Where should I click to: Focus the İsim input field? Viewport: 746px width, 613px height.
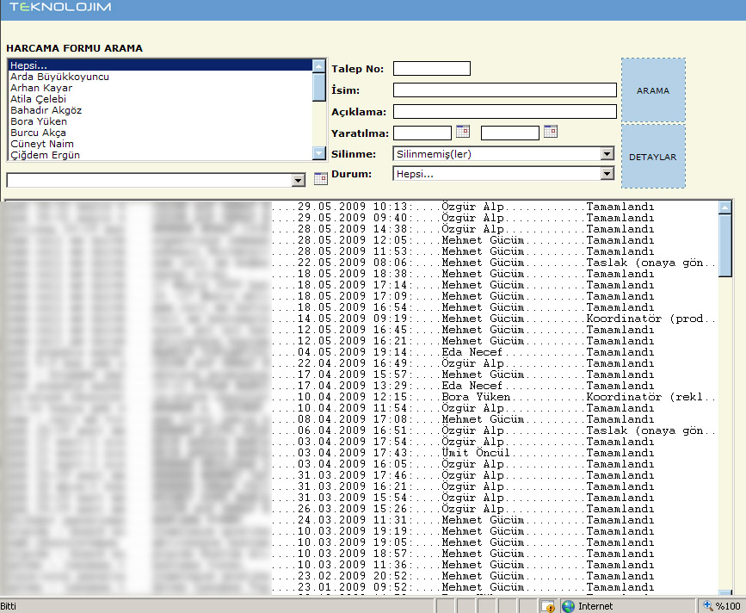[x=505, y=90]
